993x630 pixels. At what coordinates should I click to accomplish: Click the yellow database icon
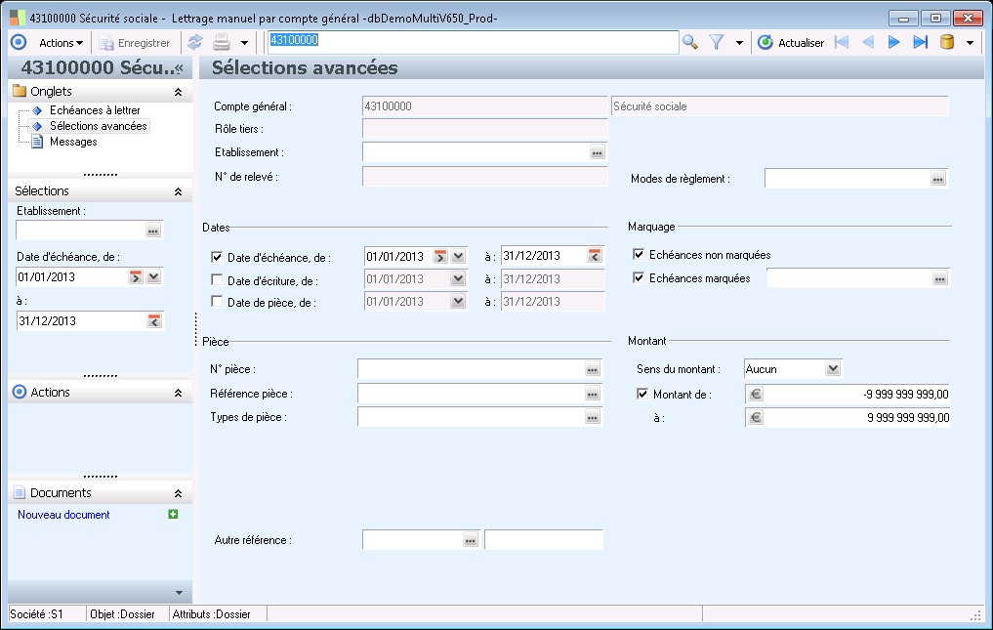tap(946, 42)
